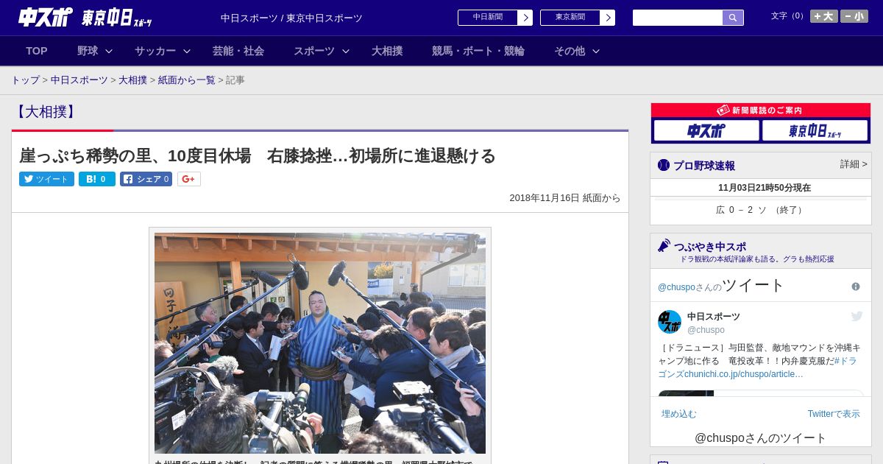This screenshot has width=883, height=464.
Task: Open プロ野球速報 heading link
Action: 704,166
